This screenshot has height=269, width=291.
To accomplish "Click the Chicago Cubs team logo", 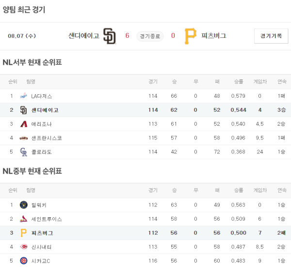I will point(23,261).
